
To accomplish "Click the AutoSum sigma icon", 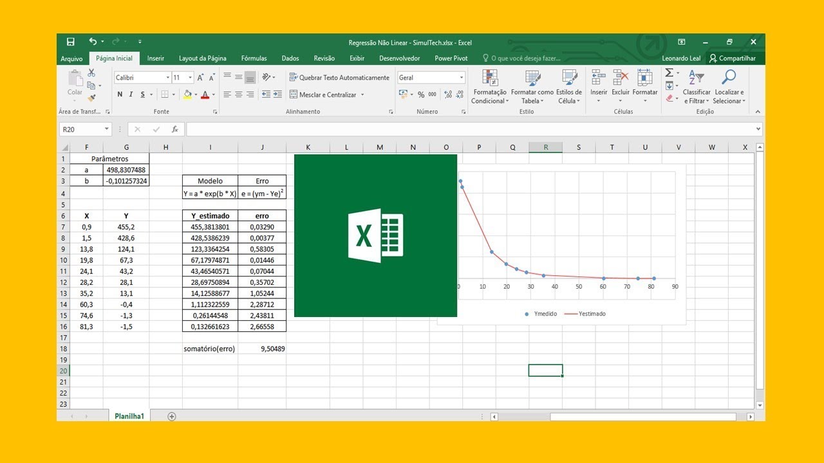I will point(669,73).
